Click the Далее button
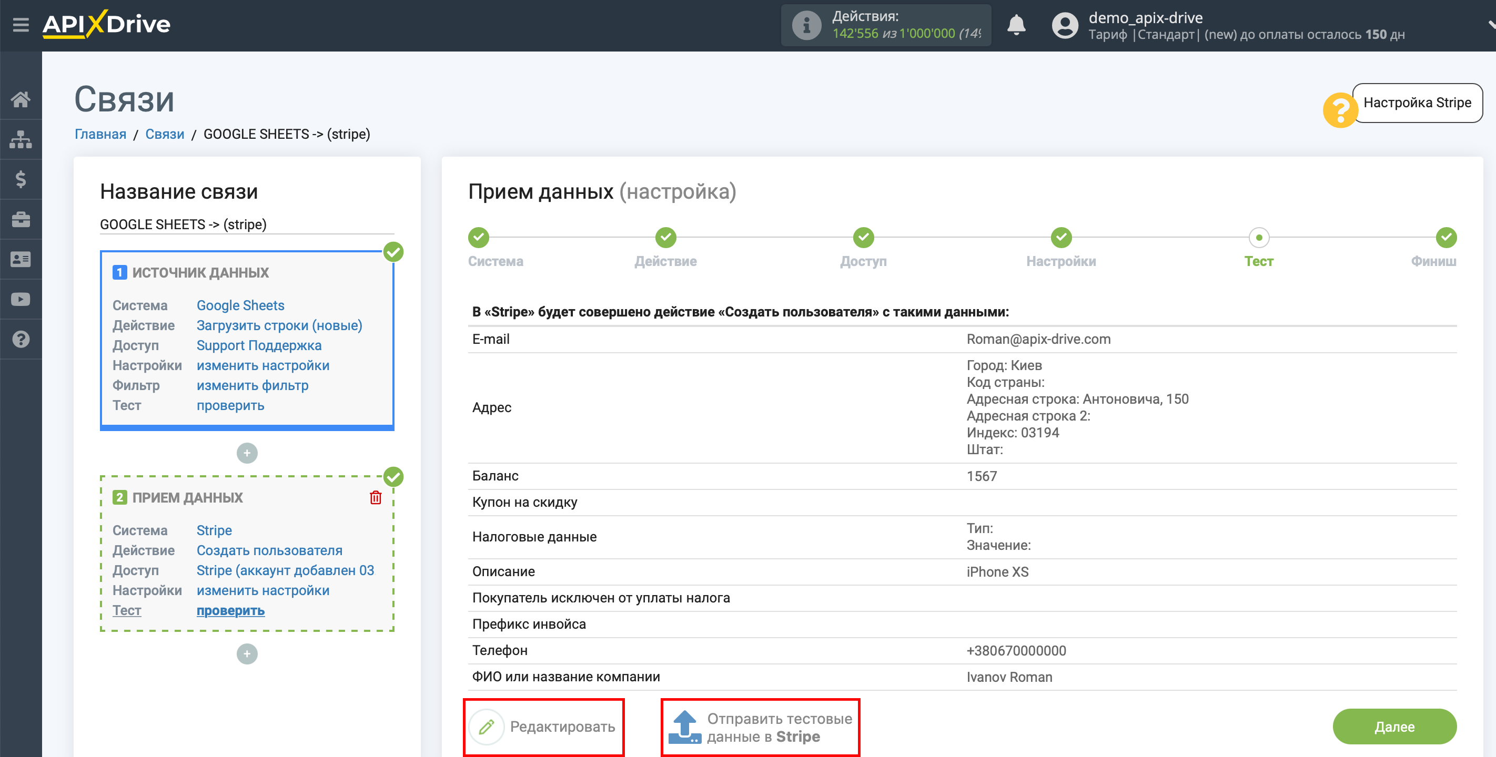 1394,727
